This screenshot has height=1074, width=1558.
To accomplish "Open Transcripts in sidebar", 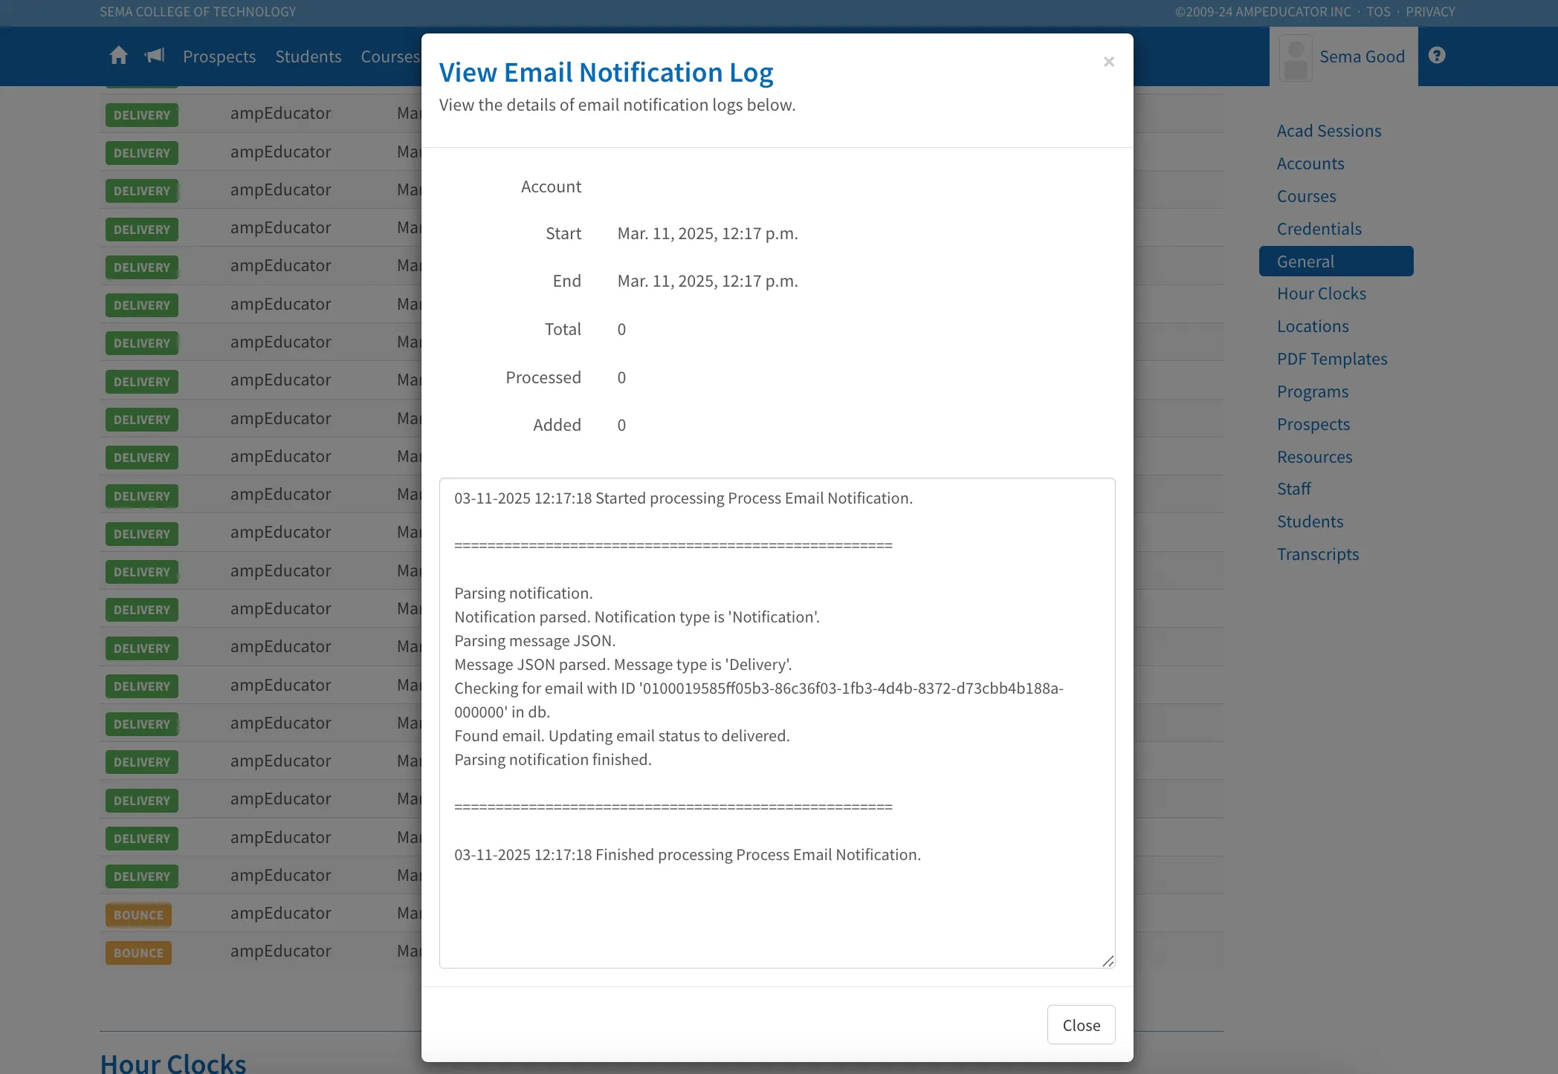I will tap(1318, 554).
